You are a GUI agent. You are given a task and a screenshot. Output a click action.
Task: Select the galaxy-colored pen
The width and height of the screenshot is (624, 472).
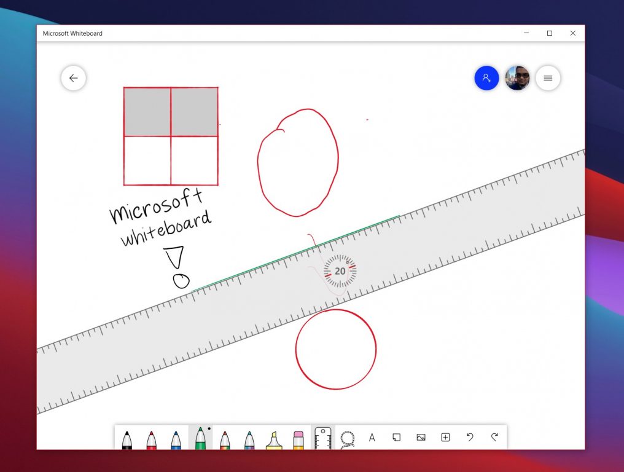tap(249, 440)
